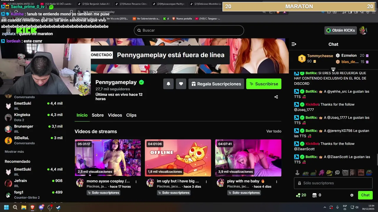This screenshot has height=212, width=378.
Task: Click the Buscar search field
Action: (x=189, y=30)
